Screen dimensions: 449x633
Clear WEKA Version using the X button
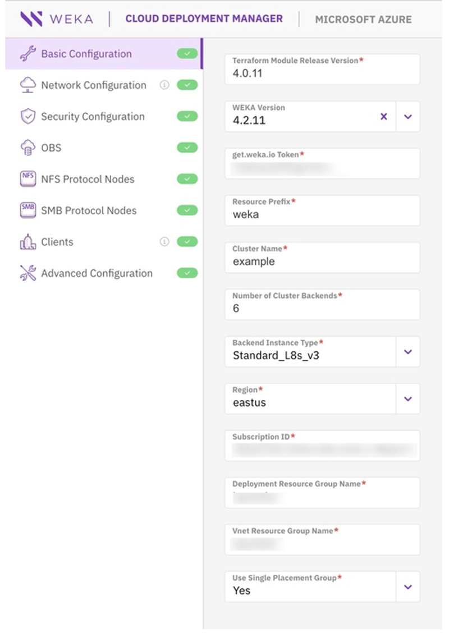(x=383, y=116)
